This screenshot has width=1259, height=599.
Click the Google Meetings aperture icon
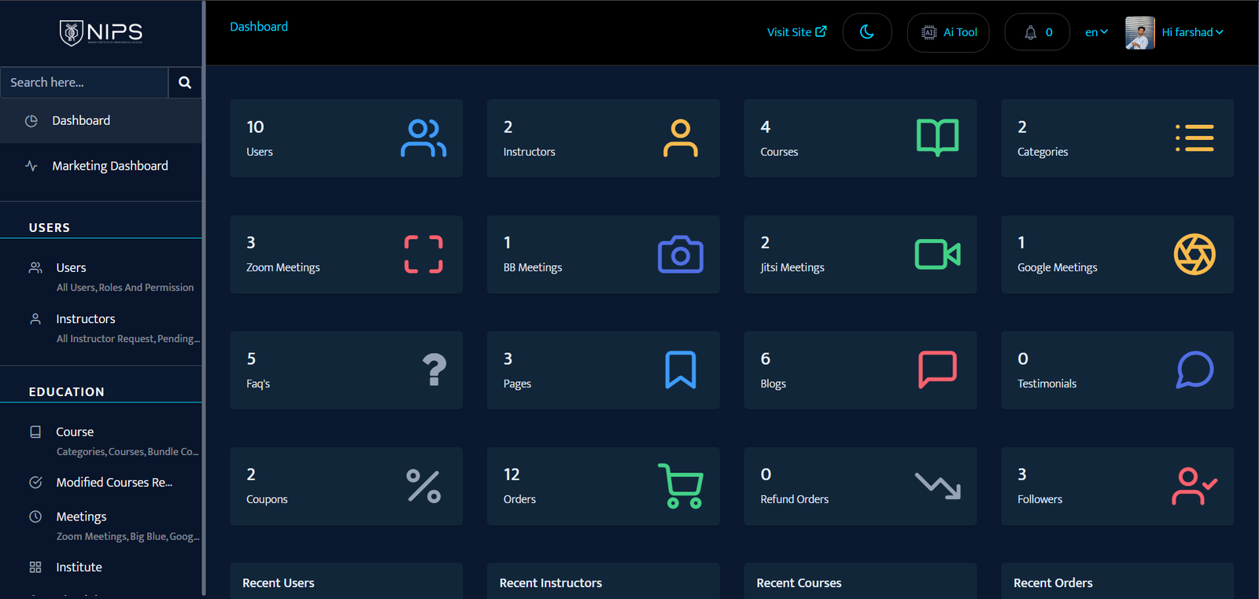[x=1194, y=255]
